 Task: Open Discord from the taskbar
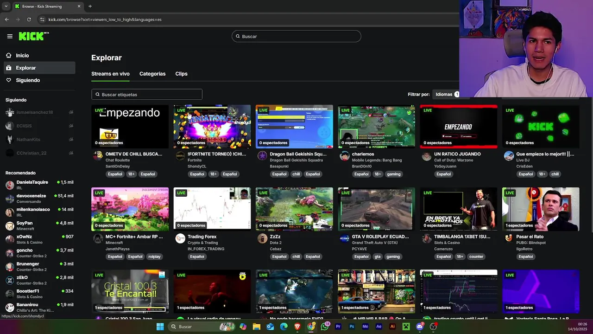pyautogui.click(x=420, y=327)
